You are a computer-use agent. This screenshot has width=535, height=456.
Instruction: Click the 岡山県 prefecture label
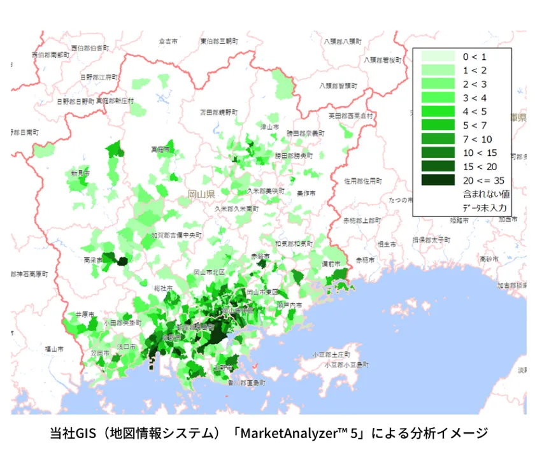(201, 194)
